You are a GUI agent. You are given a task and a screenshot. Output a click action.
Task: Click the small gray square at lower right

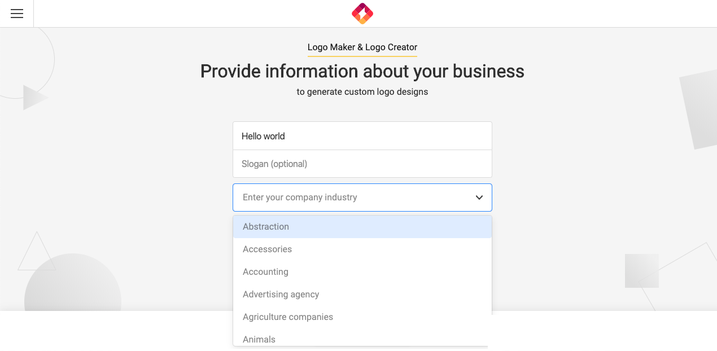click(642, 271)
